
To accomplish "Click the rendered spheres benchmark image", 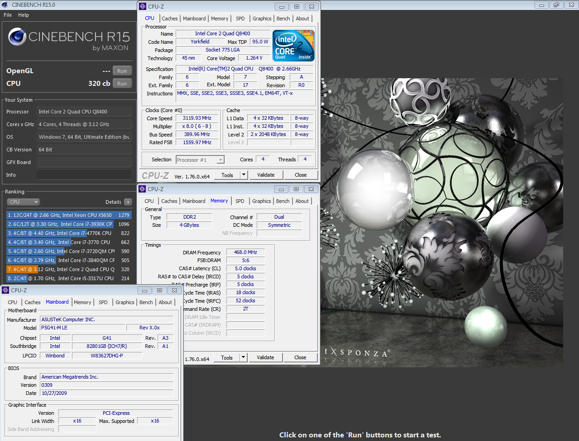I will 441,222.
